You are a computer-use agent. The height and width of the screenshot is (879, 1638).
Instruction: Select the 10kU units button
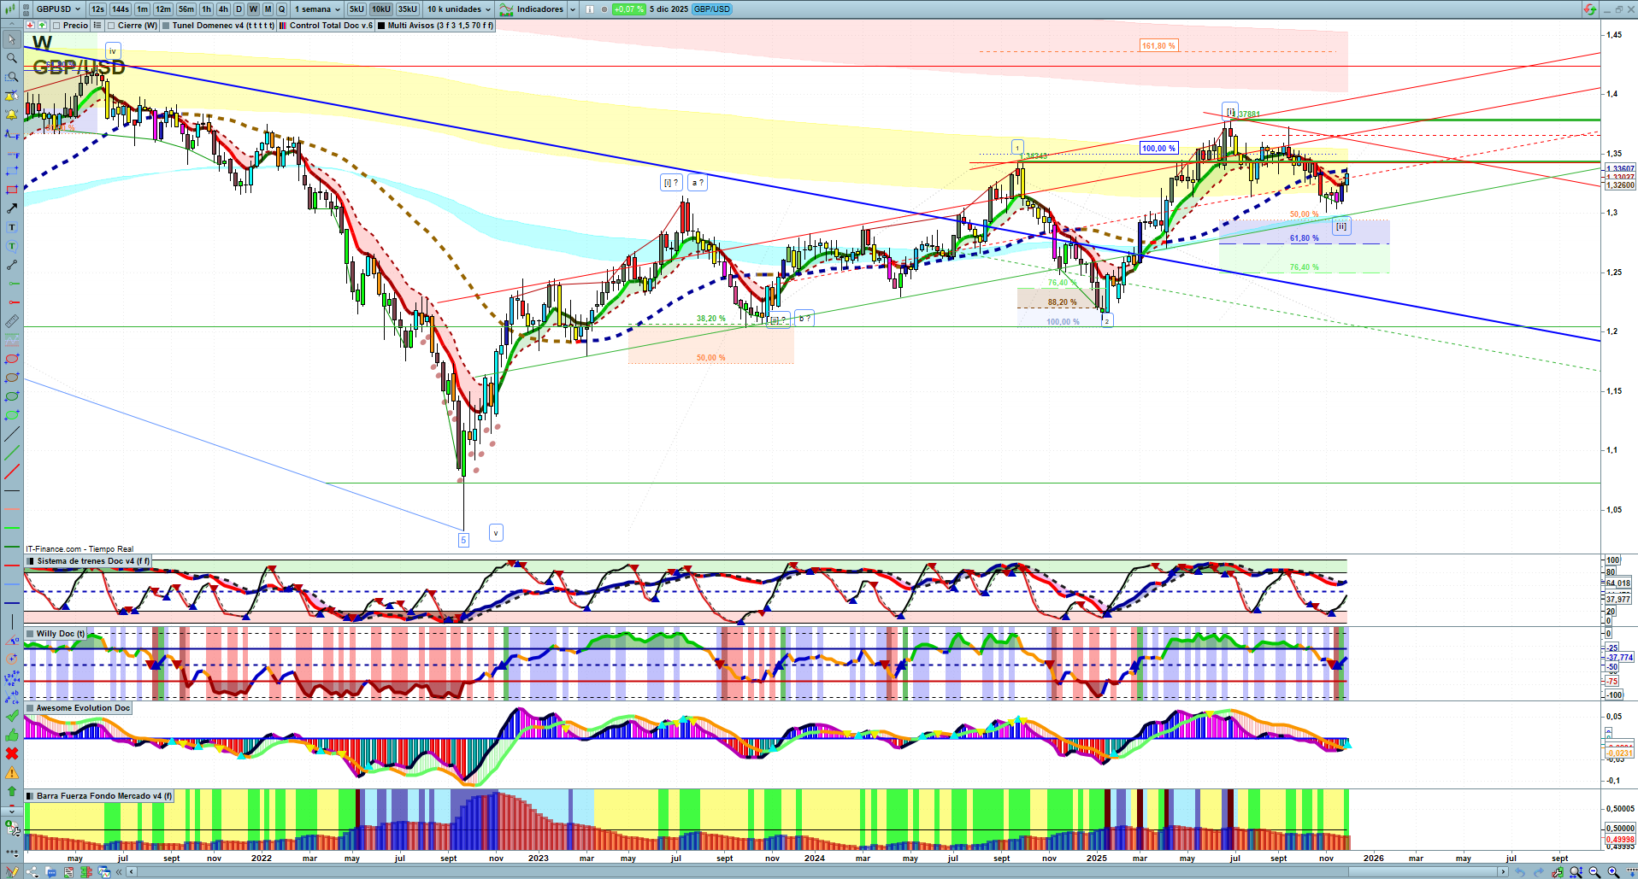(381, 9)
